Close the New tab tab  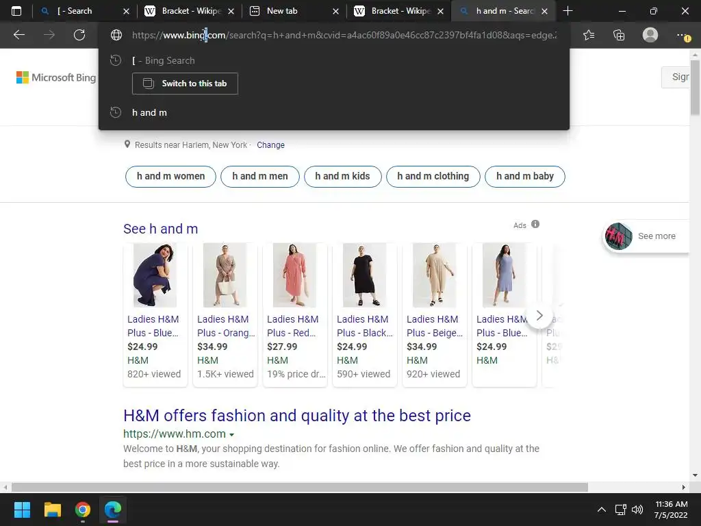tap(335, 11)
